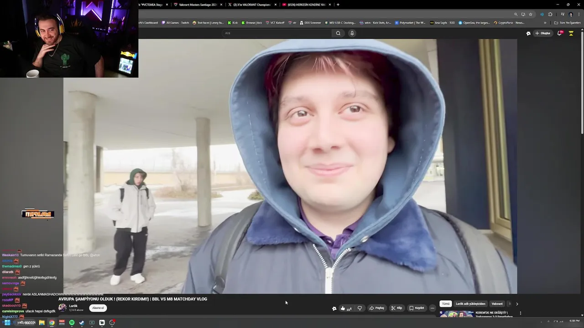Image resolution: width=584 pixels, height=328 pixels.
Task: Show more filter chips with right arrow
Action: [x=517, y=304]
